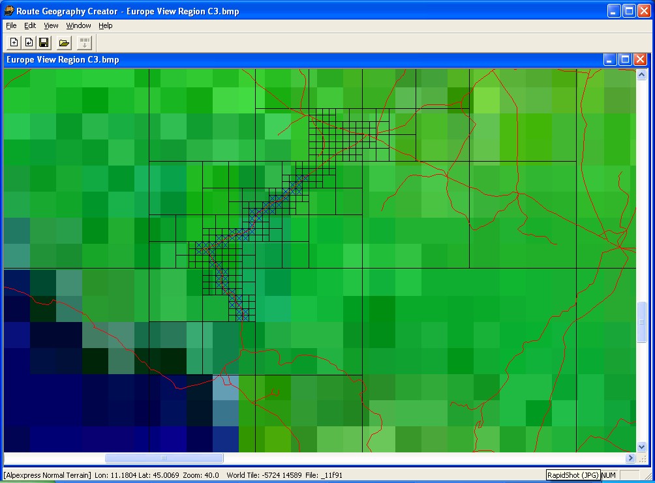Close the Europe View Region C3.bmp child window
Viewport: 655px width, 483px height.
point(640,60)
